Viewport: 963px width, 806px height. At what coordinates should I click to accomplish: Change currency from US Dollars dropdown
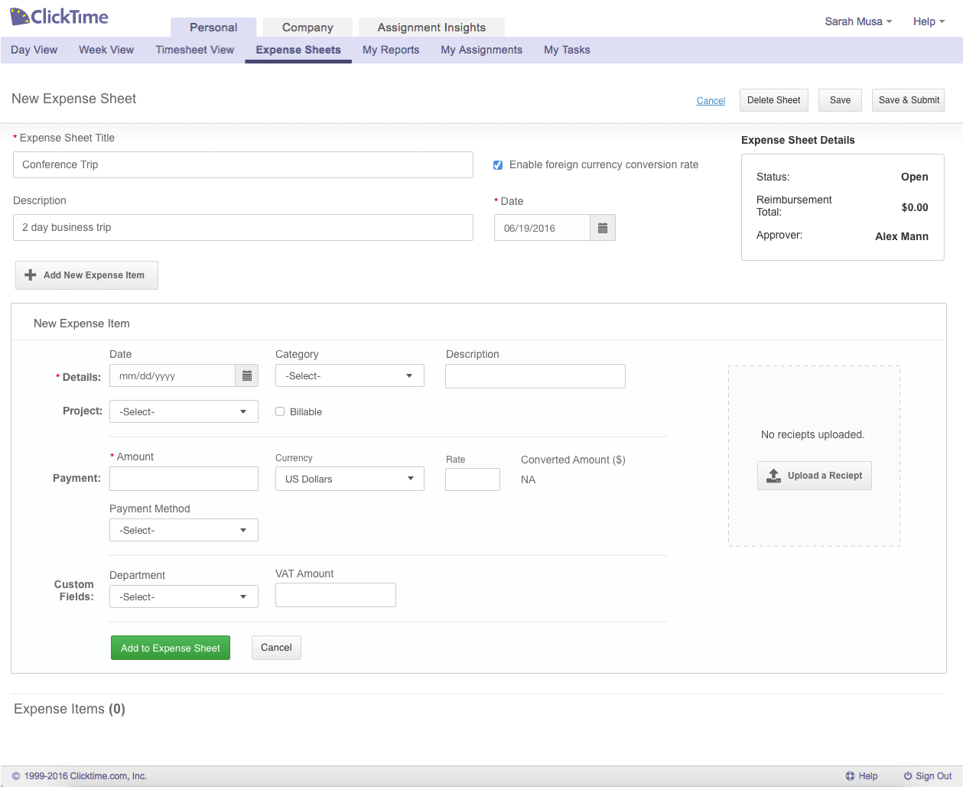(349, 479)
